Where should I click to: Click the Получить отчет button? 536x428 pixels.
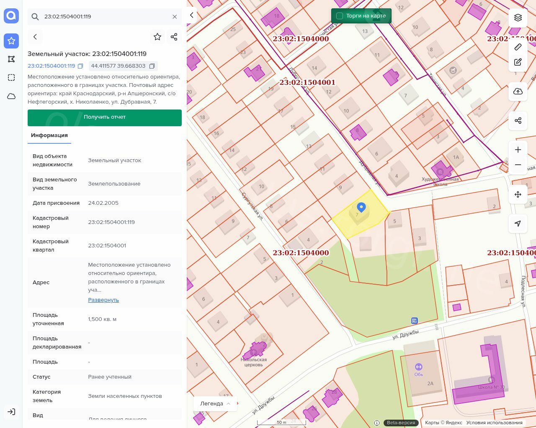[x=105, y=117]
